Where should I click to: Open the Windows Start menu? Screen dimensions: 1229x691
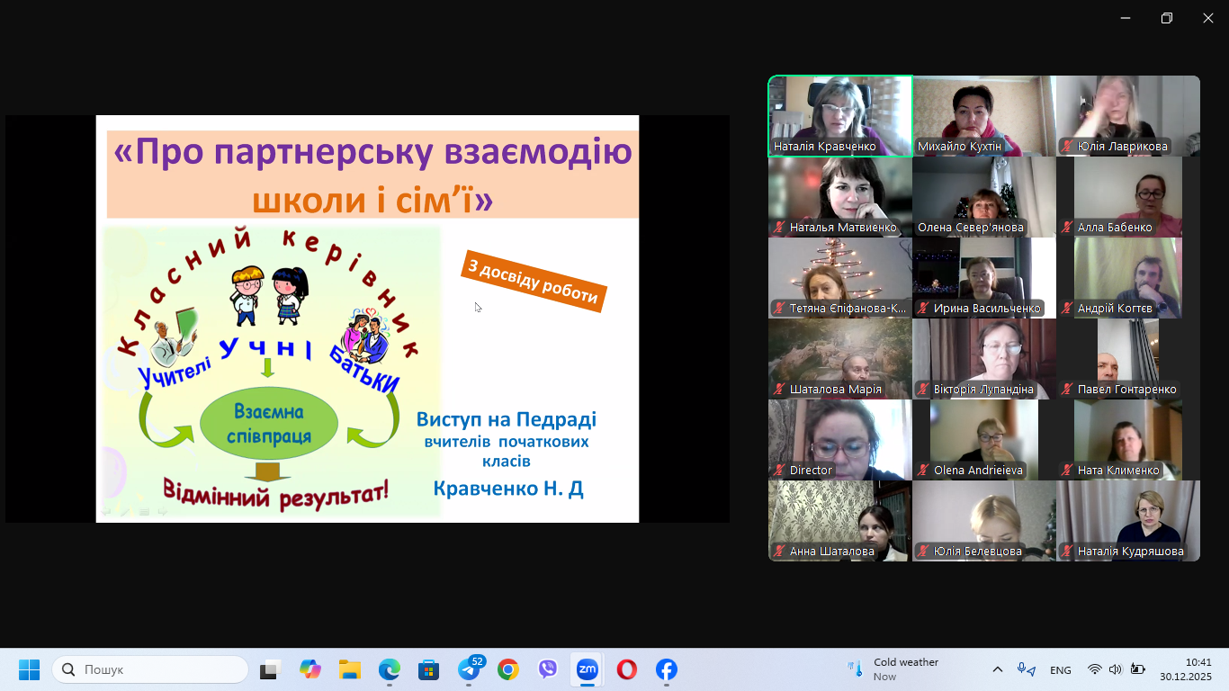(x=30, y=669)
